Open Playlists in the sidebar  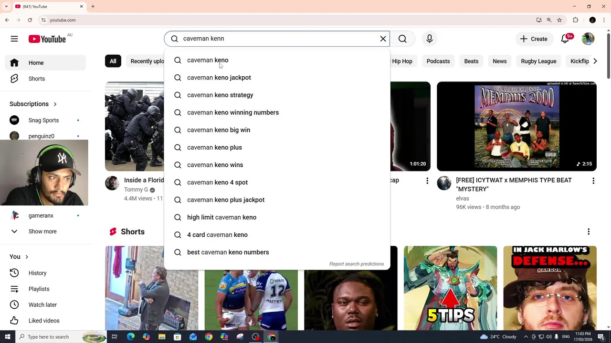tap(46, 289)
